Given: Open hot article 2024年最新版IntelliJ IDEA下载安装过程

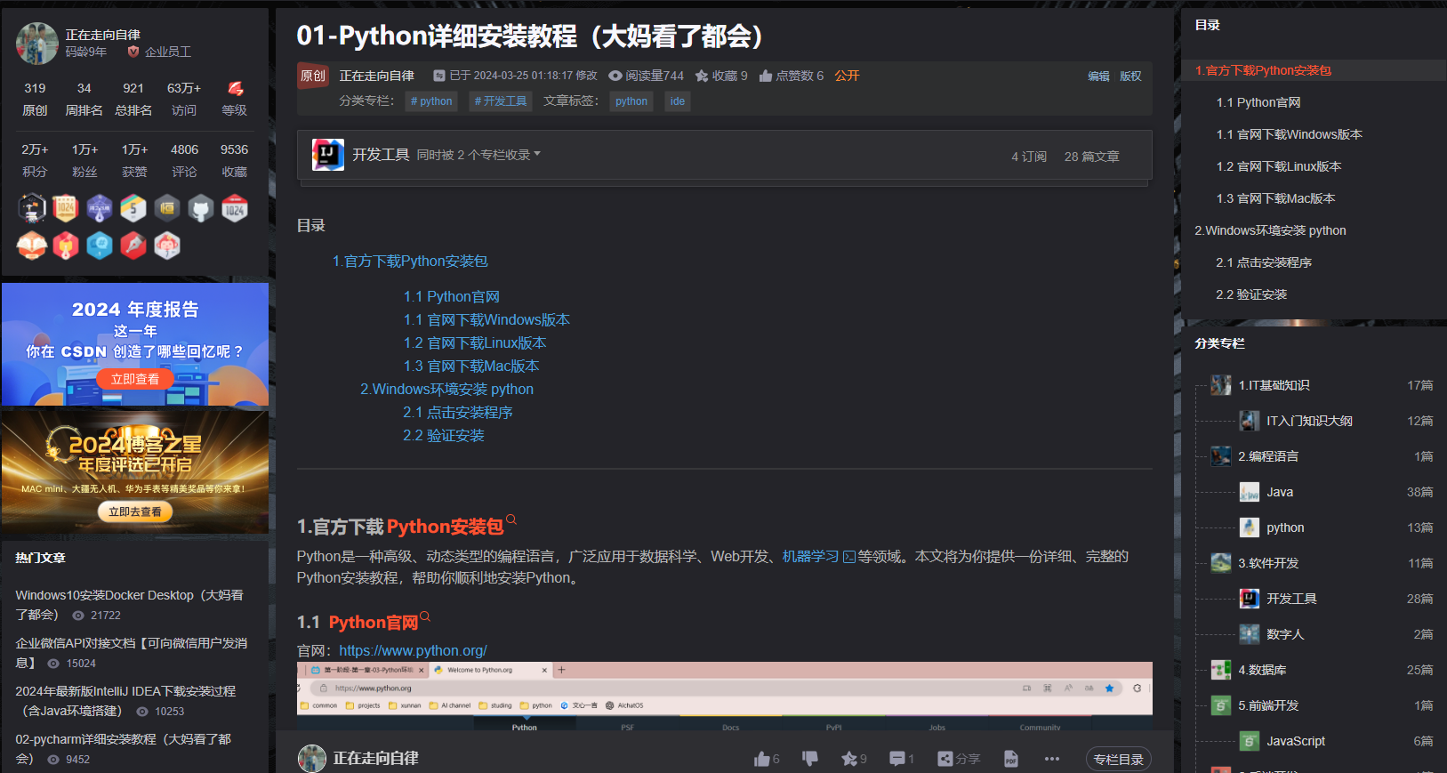Looking at the screenshot, I should click(x=125, y=701).
